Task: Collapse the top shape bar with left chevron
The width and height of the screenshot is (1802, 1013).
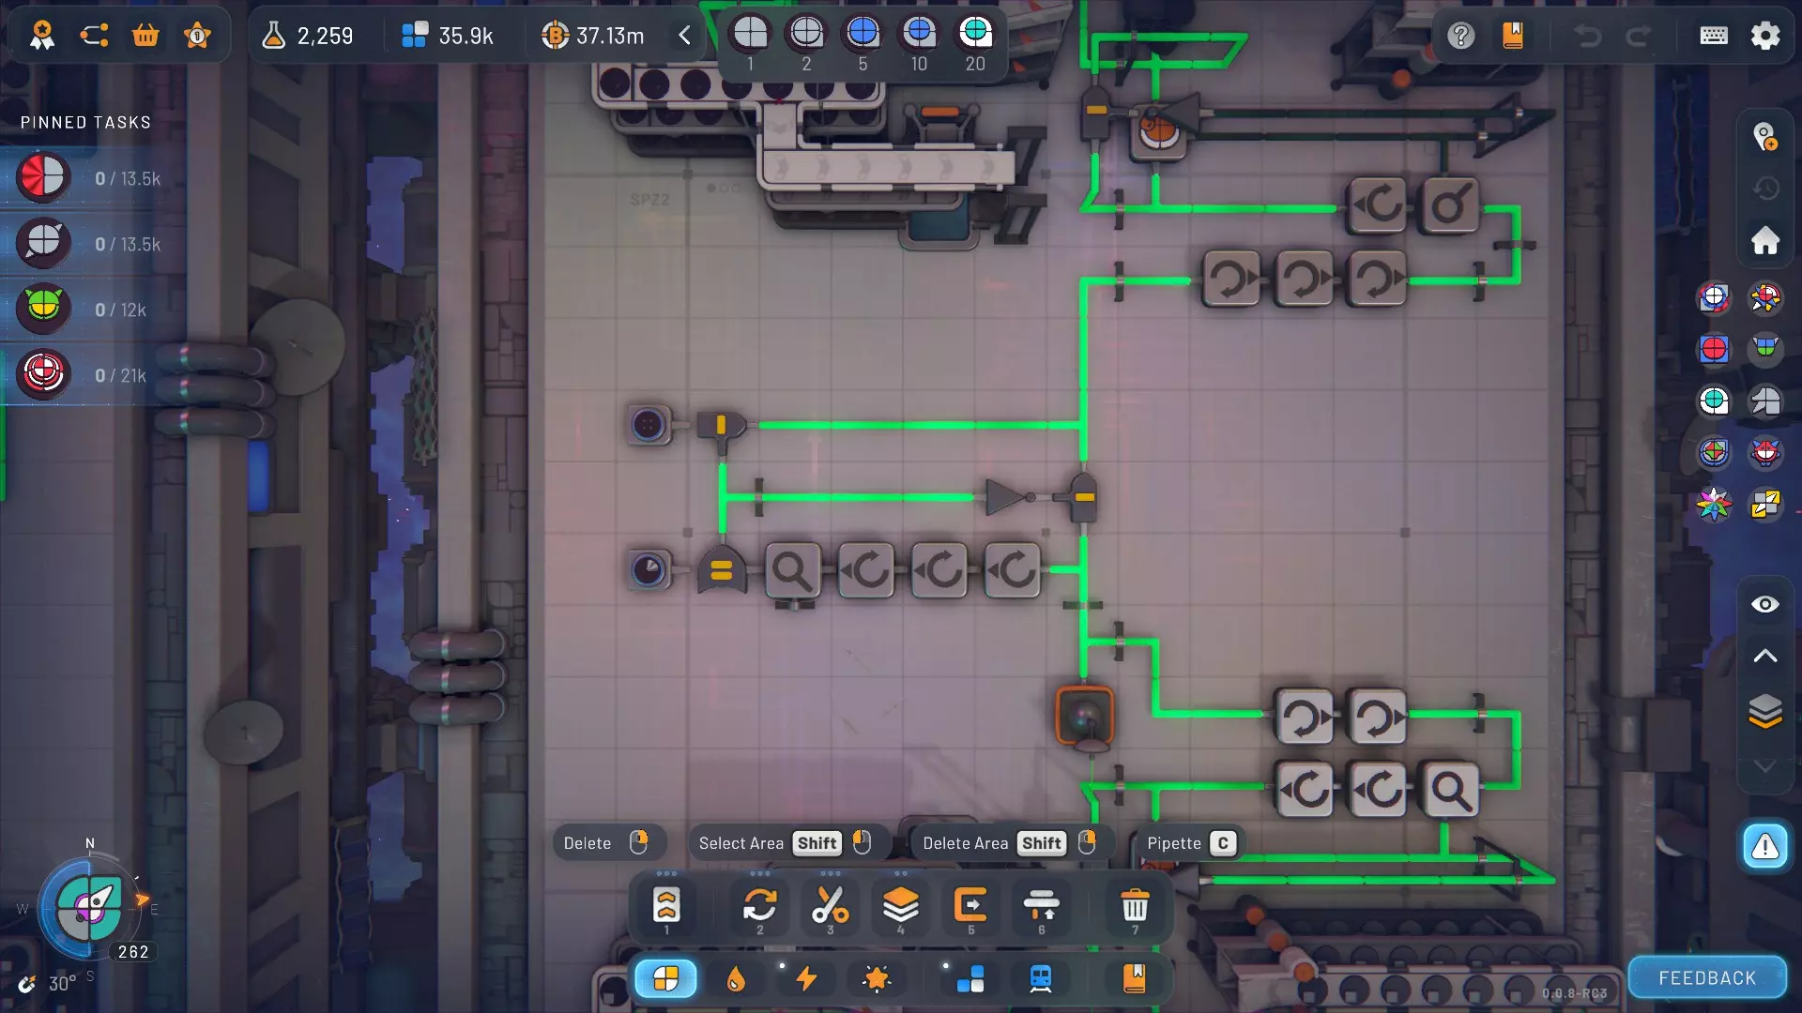Action: pyautogui.click(x=685, y=36)
